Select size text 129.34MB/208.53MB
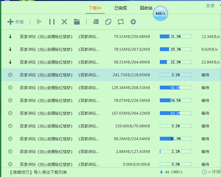Screen dimensions: 221x177 [x=131, y=88]
